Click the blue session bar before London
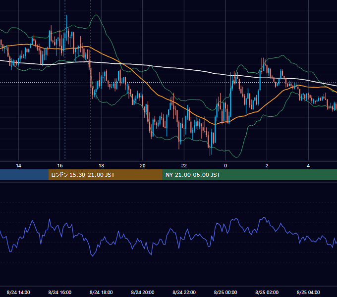337x297 pixels. [x=24, y=175]
